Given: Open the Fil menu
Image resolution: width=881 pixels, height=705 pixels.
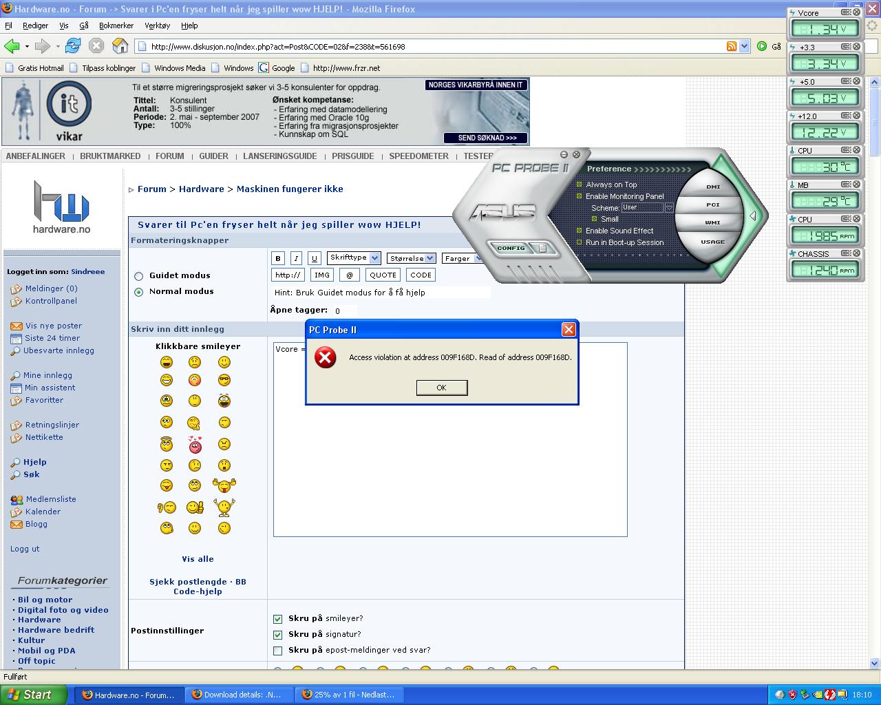Looking at the screenshot, I should pos(8,25).
